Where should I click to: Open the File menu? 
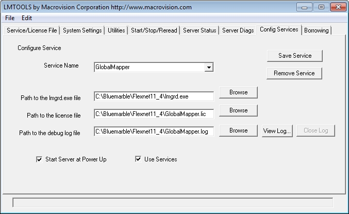coord(10,18)
